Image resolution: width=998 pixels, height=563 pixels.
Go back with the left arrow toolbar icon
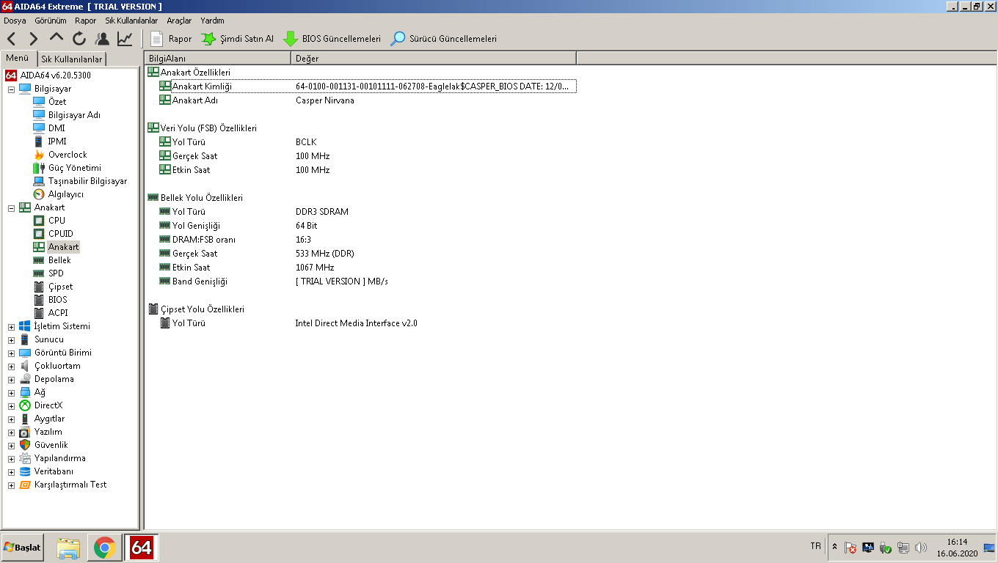[x=11, y=39]
